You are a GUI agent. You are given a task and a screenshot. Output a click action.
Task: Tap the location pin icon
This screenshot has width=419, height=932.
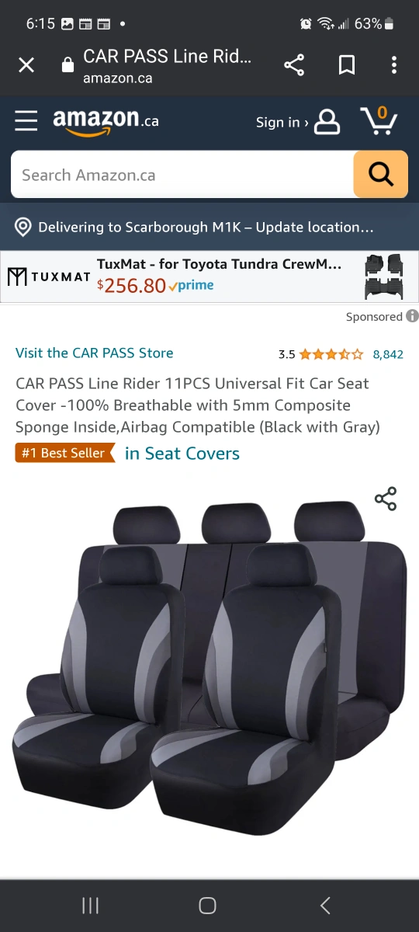pos(23,227)
